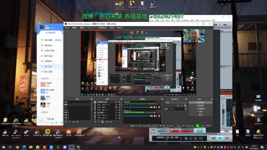
Task: Open OBS 查看(V) menu
Action: (82, 27)
